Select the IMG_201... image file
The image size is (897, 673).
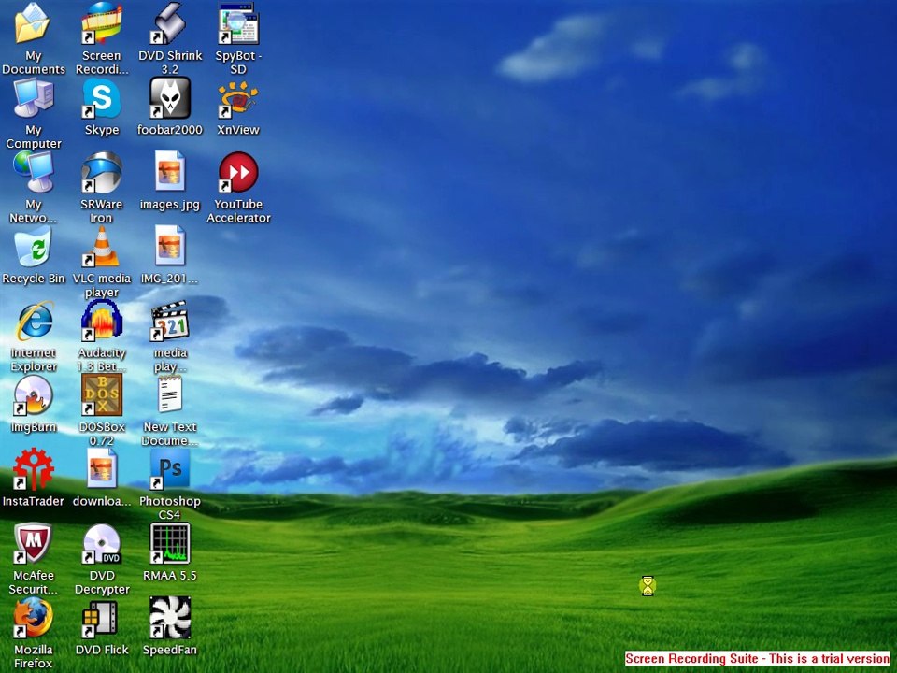pyautogui.click(x=170, y=246)
